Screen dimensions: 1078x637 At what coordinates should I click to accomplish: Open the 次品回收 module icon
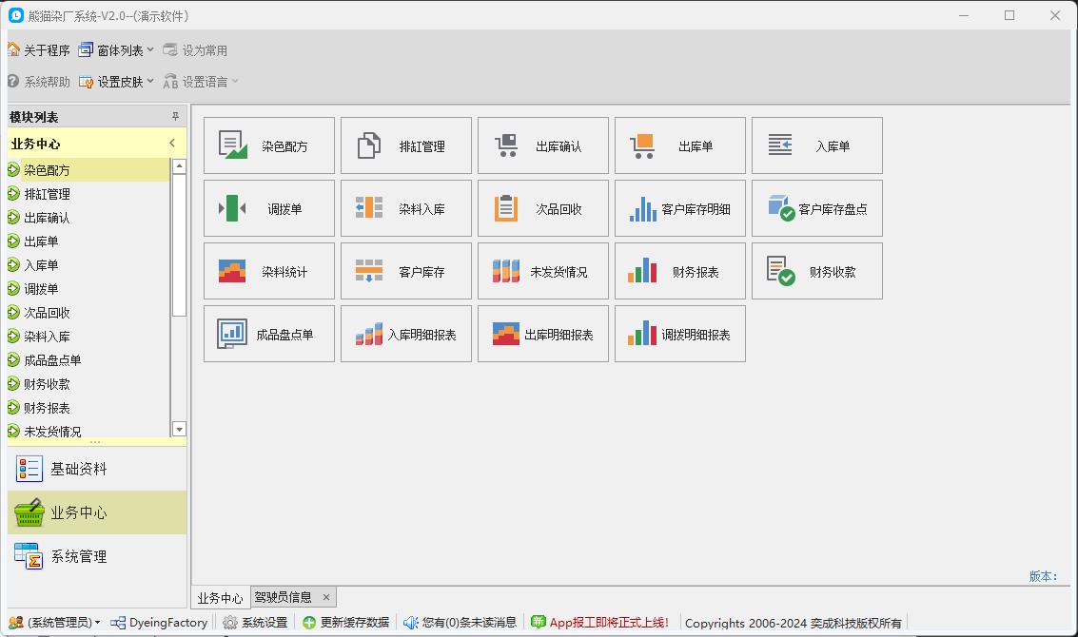[542, 207]
